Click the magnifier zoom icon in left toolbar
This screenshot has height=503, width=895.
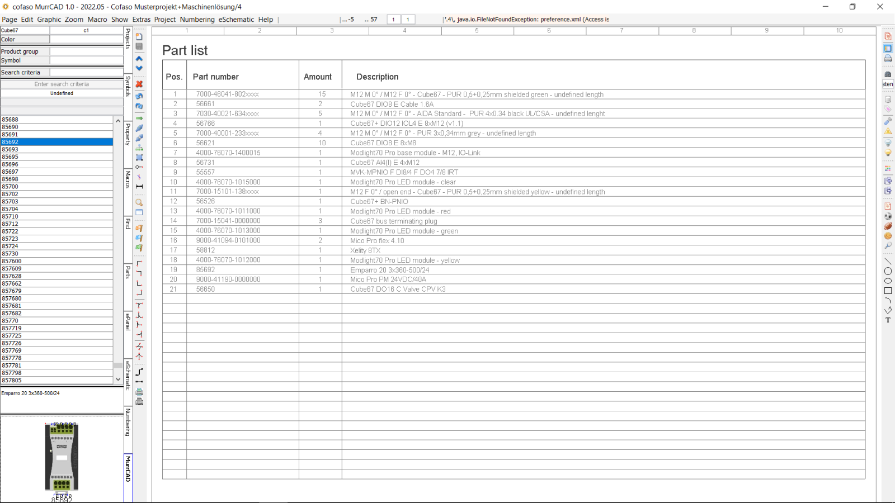tap(139, 202)
